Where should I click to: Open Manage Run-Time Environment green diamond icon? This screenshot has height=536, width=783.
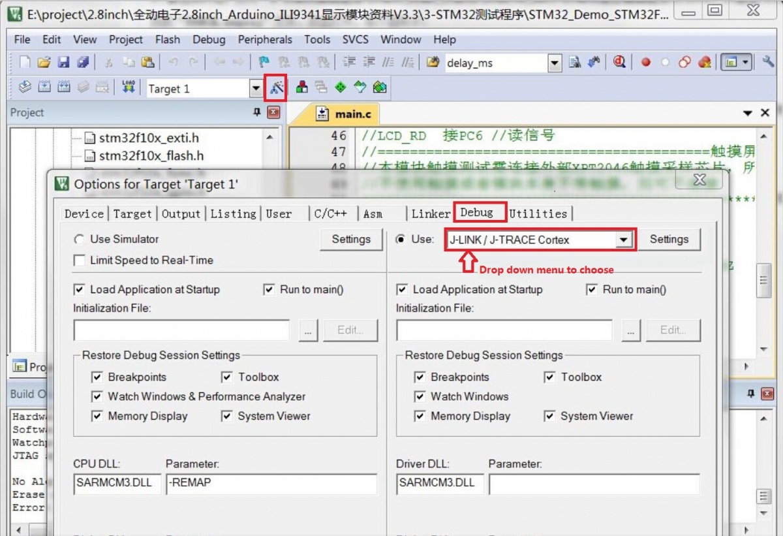pos(340,87)
